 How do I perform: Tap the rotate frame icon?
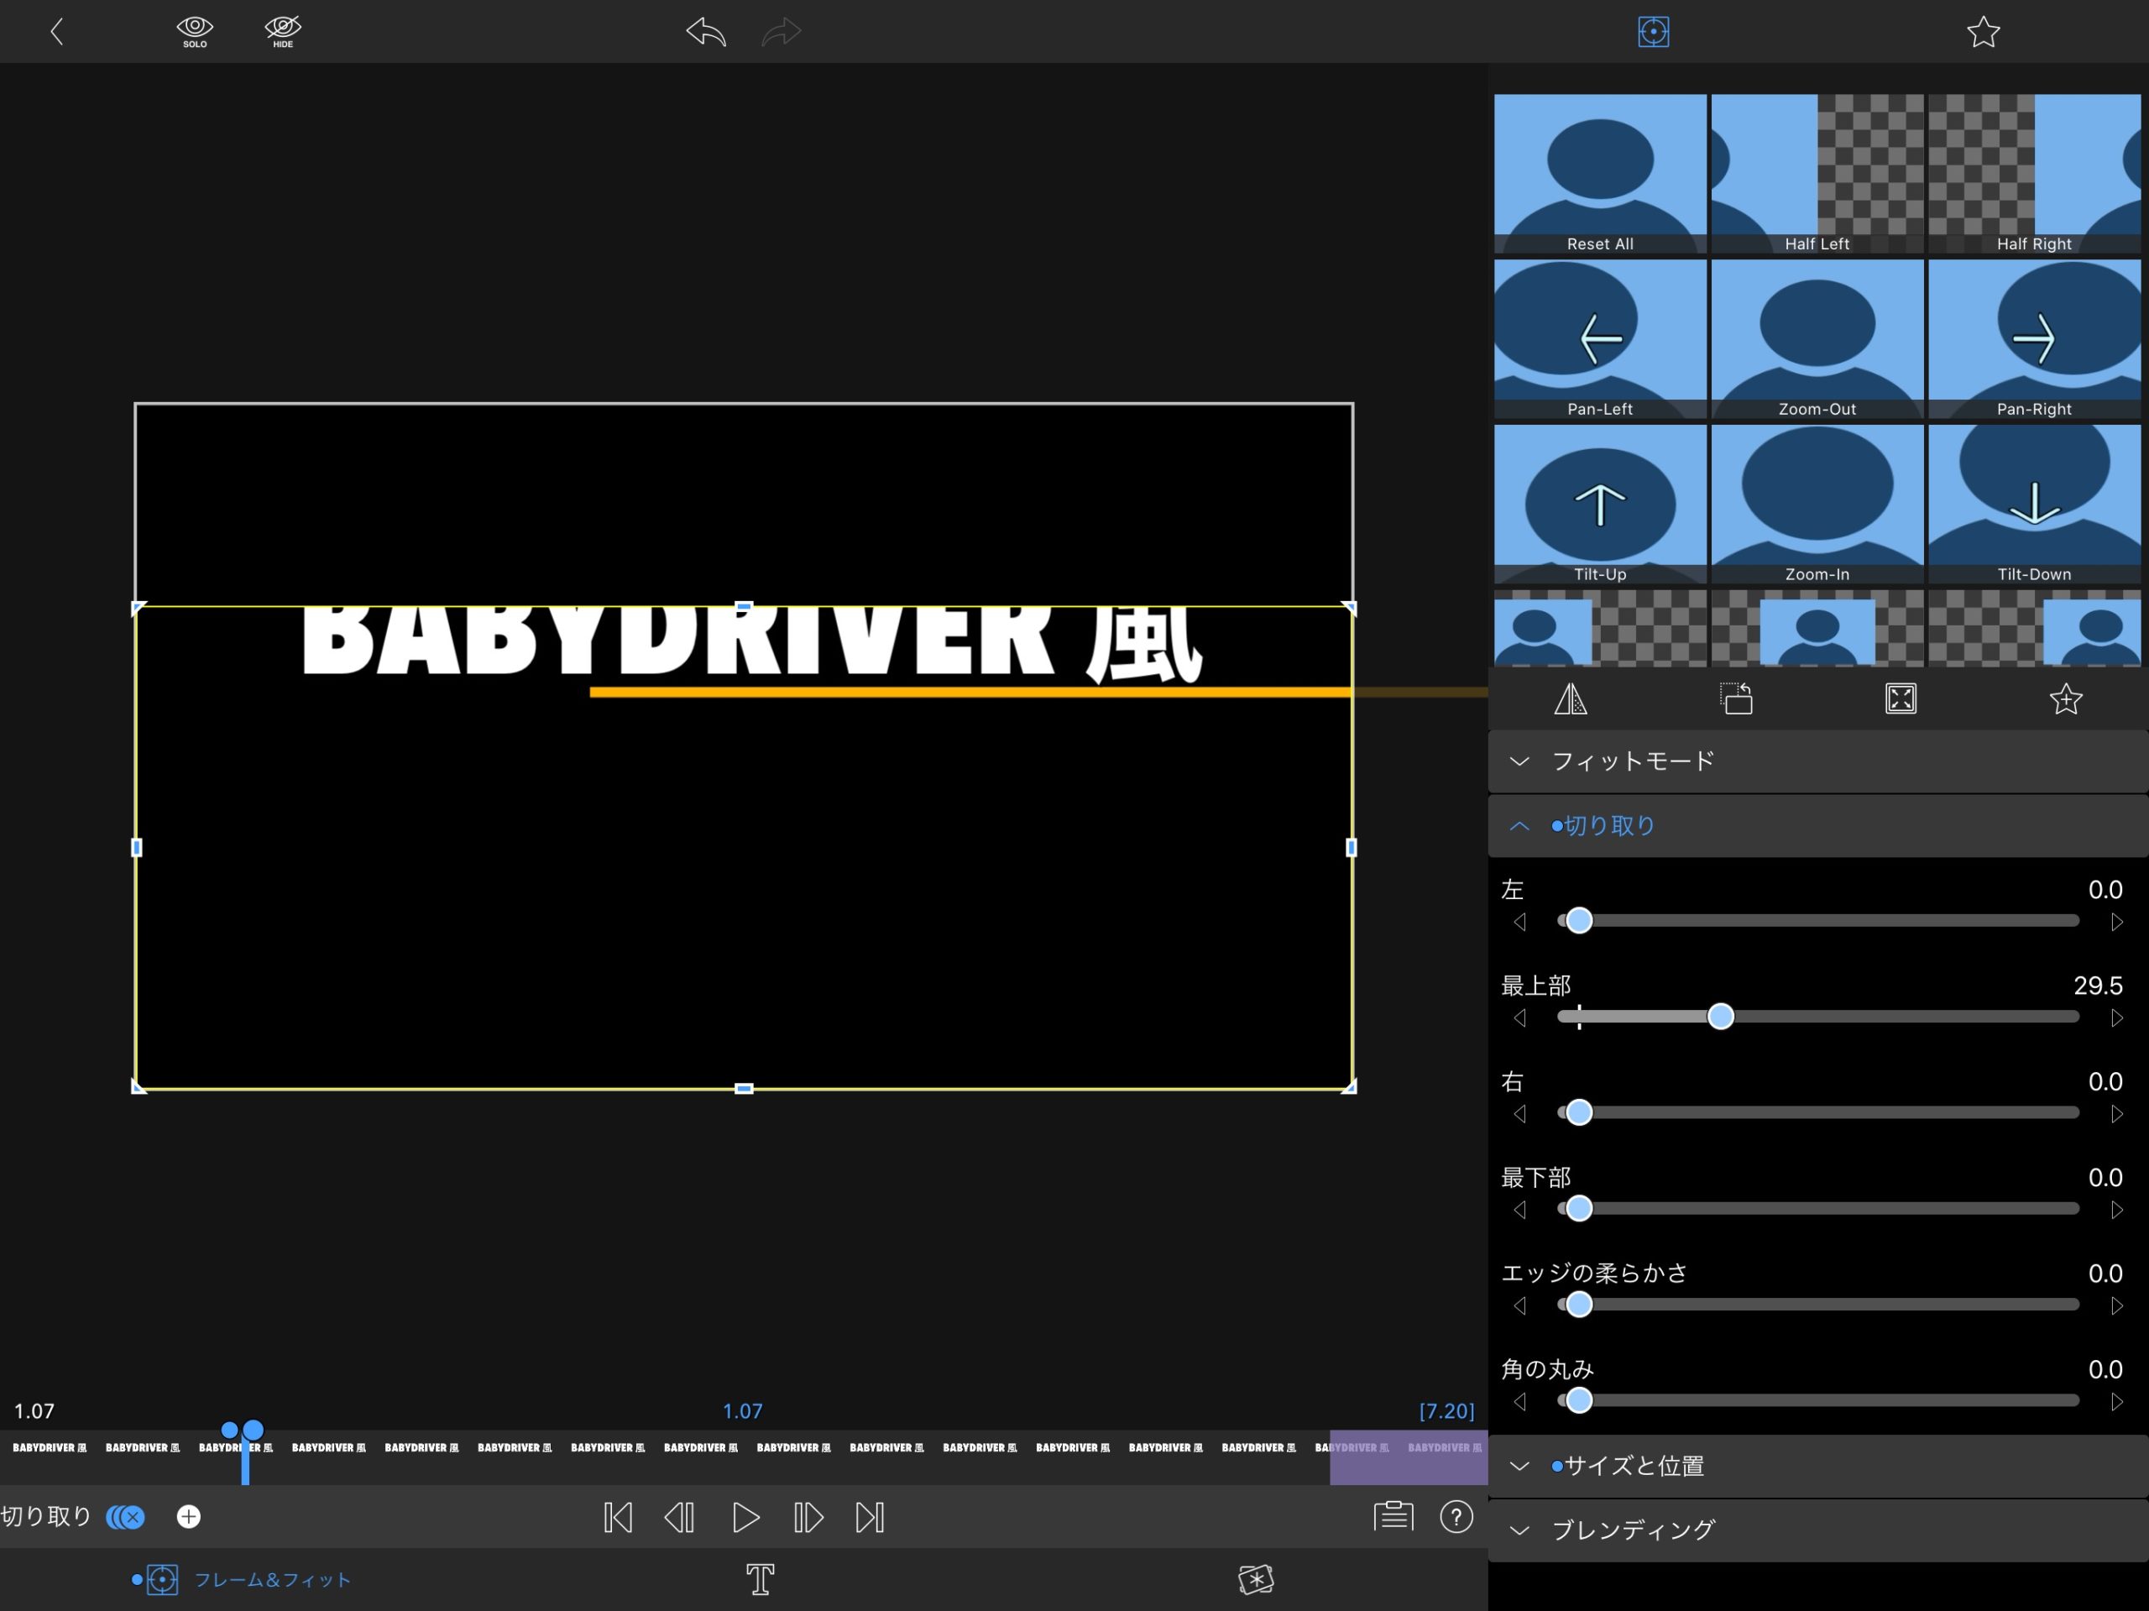(x=1736, y=698)
